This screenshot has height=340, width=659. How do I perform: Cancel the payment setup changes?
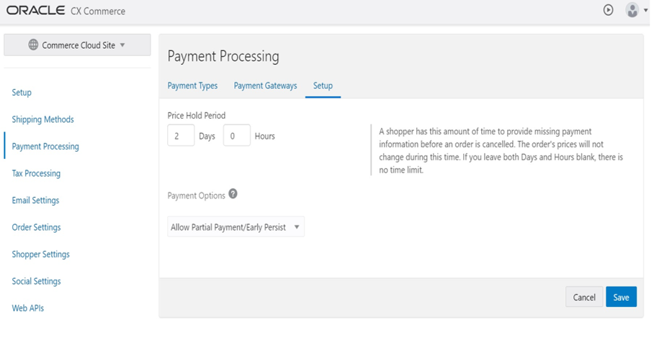click(x=584, y=297)
